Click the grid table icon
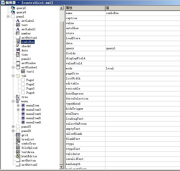The height and width of the screenshot is (171, 180). pyautogui.click(x=18, y=135)
